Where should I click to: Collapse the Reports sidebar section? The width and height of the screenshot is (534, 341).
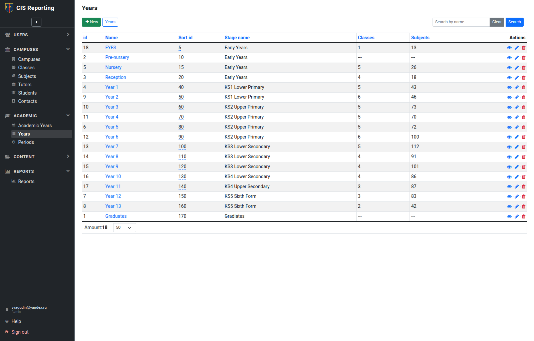(37, 171)
